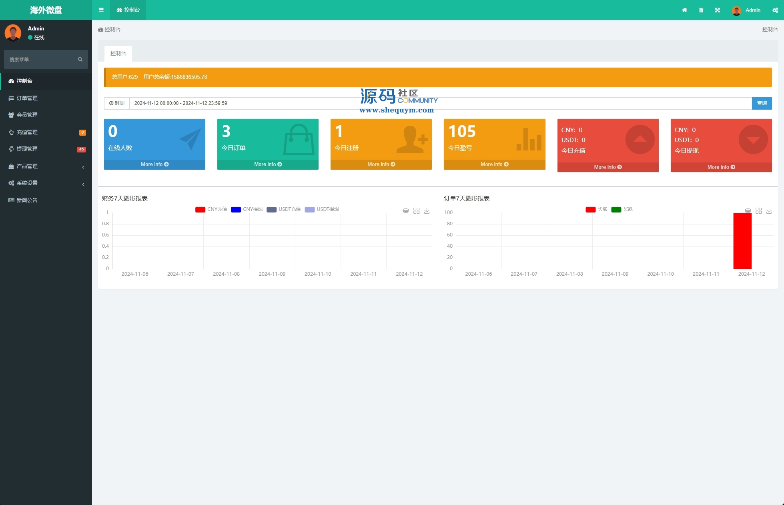
Task: Click the hamburger sidebar toggle icon
Action: pyautogui.click(x=101, y=10)
